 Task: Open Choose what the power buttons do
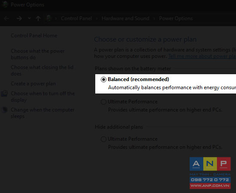38,54
